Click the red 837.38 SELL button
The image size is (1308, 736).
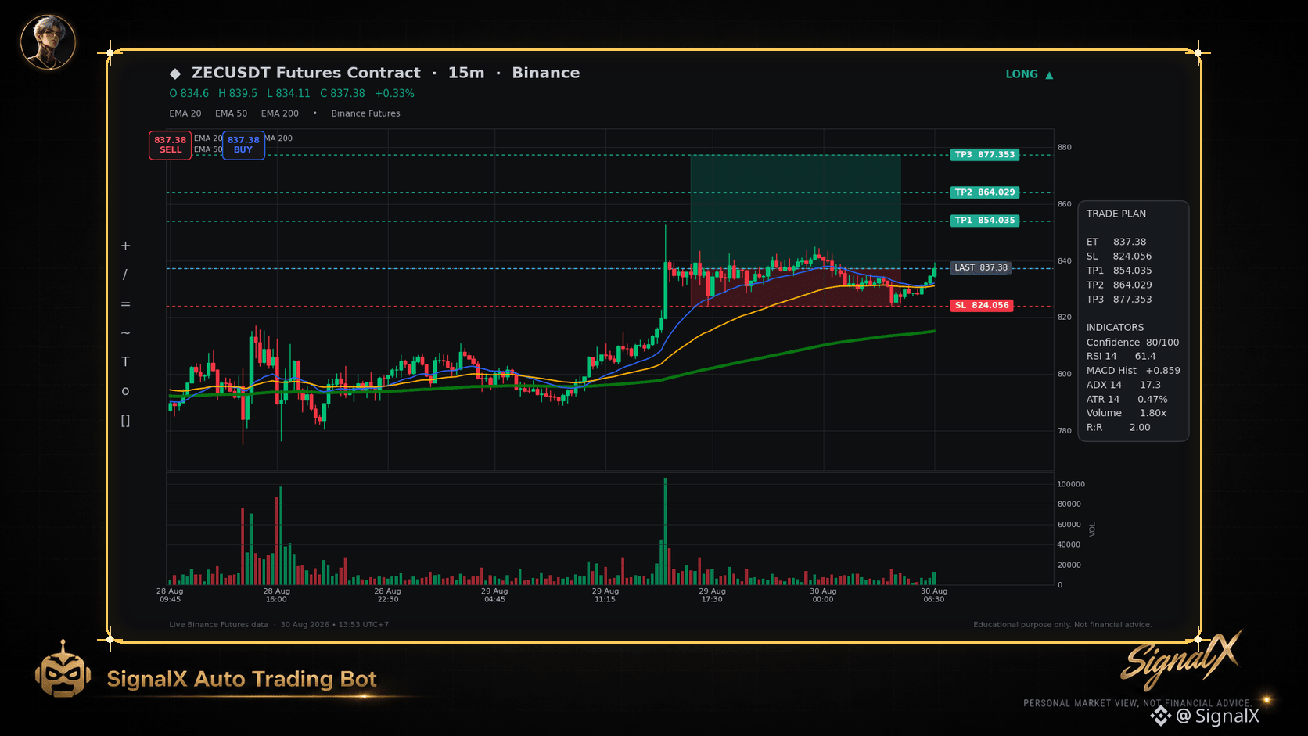point(171,145)
